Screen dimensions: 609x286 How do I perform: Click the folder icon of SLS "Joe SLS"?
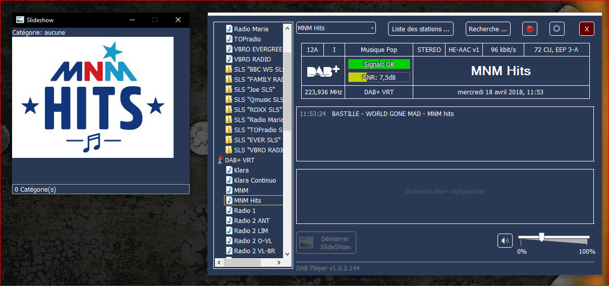pyautogui.click(x=229, y=89)
